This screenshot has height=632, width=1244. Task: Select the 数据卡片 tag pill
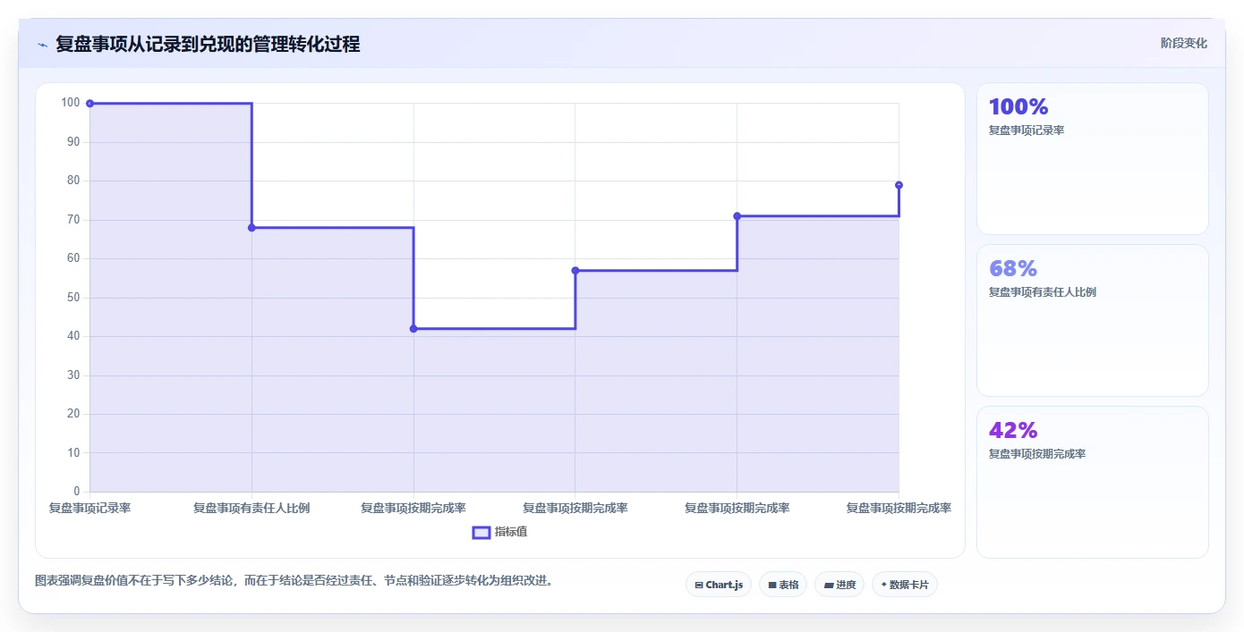click(905, 585)
